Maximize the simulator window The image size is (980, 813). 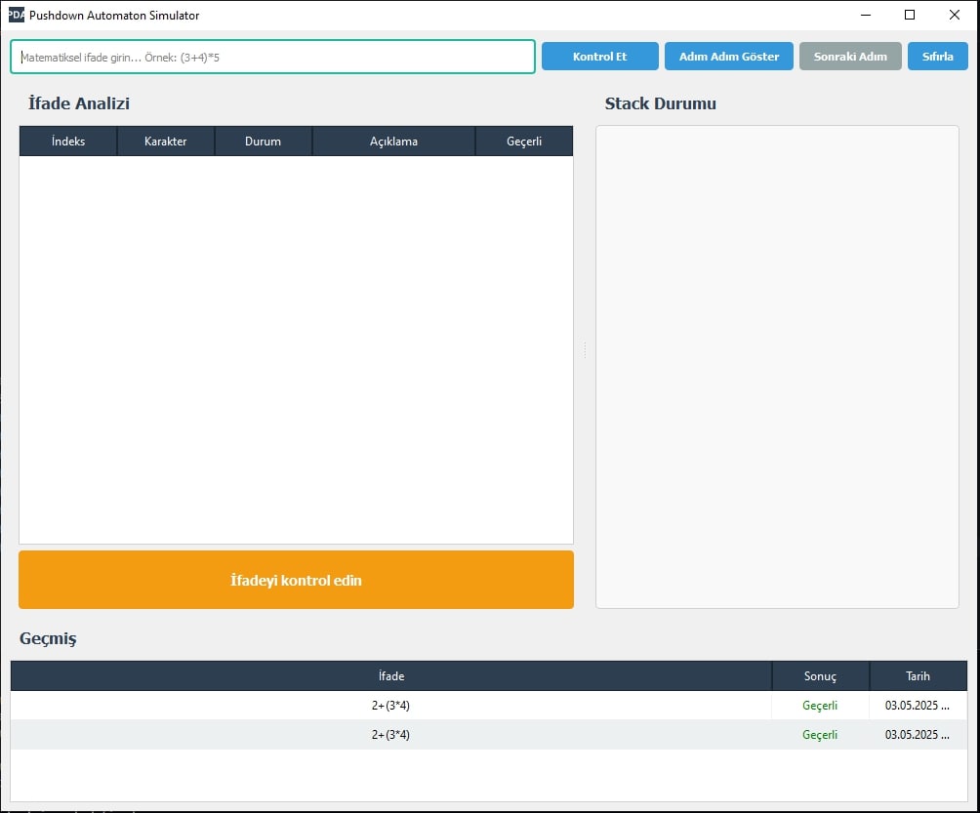click(x=910, y=15)
